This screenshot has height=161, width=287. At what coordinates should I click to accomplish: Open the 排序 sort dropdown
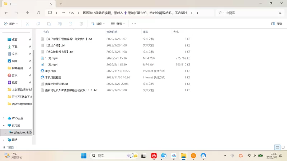[x=98, y=24]
